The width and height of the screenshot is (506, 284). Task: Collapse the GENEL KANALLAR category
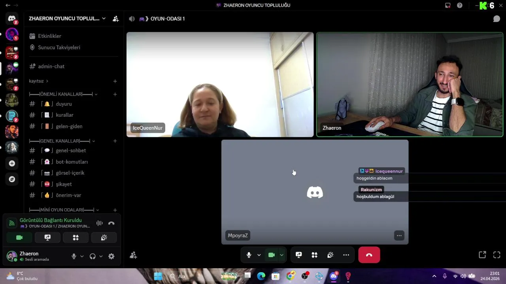coord(62,141)
